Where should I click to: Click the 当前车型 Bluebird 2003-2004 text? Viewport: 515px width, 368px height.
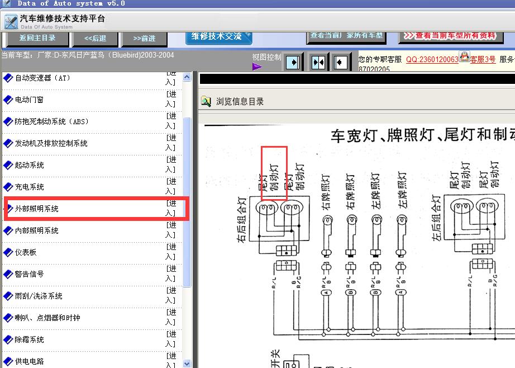(x=87, y=55)
